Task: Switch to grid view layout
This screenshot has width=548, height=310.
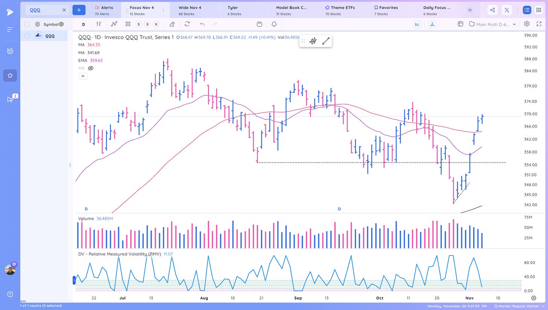Action: tap(539, 10)
